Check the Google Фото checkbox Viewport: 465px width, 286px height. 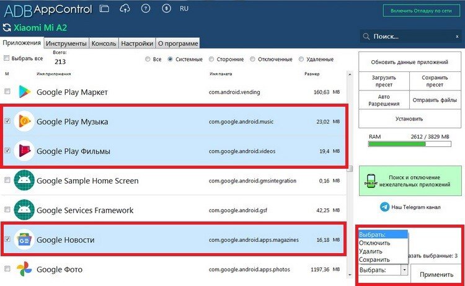[7, 269]
